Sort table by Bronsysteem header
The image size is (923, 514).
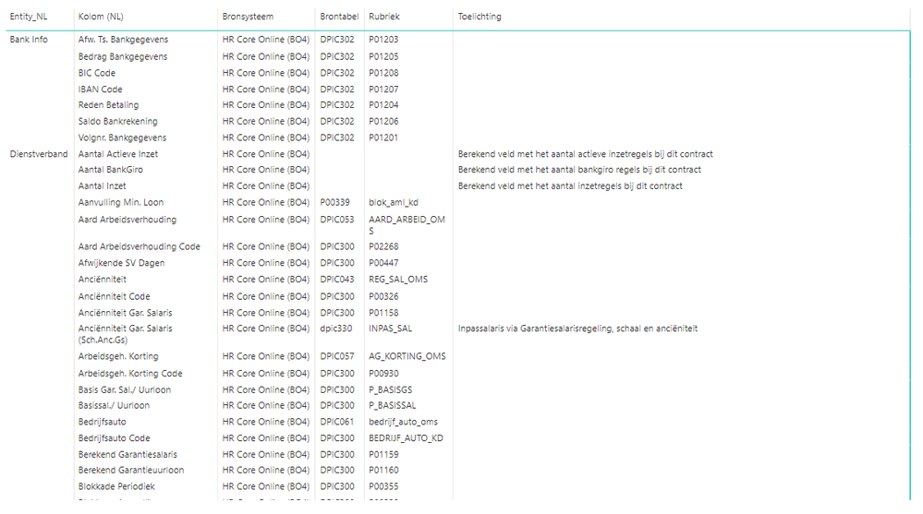click(x=248, y=17)
